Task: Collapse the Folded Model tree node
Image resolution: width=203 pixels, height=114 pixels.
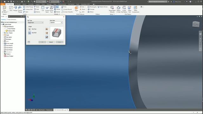Action: coord(2,24)
